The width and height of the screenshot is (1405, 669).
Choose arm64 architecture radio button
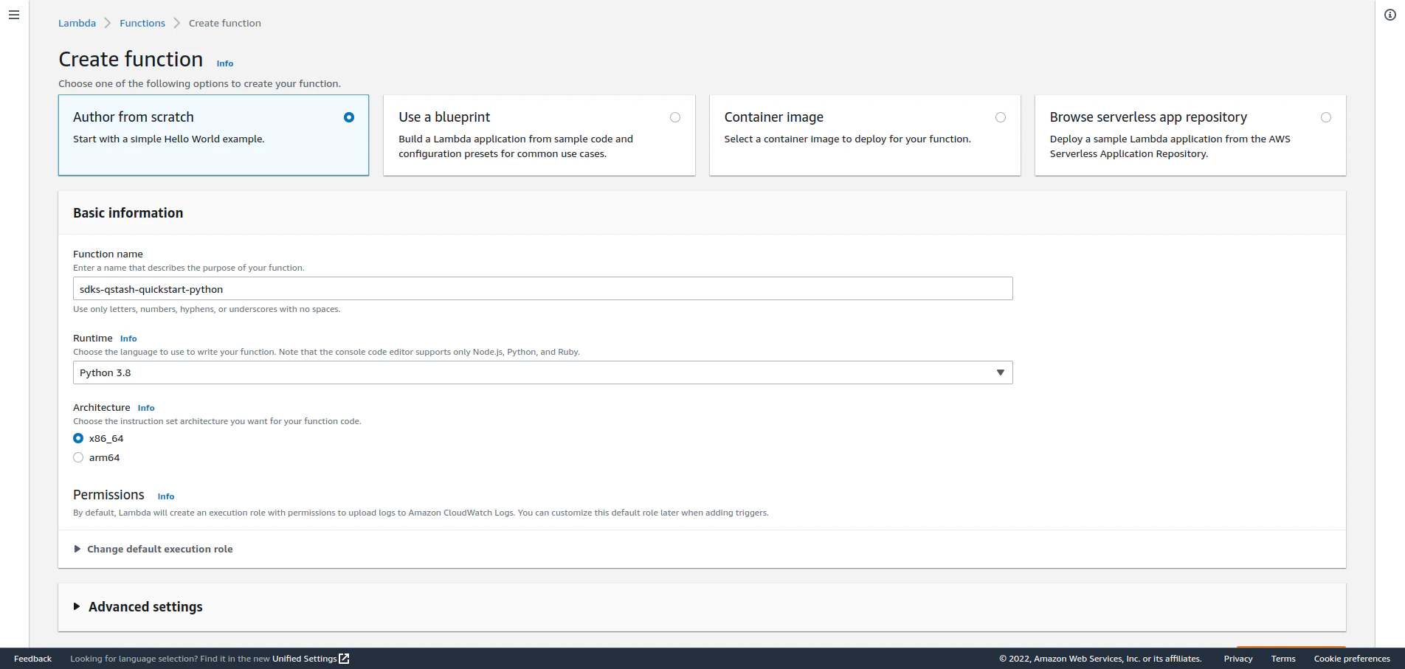click(78, 457)
